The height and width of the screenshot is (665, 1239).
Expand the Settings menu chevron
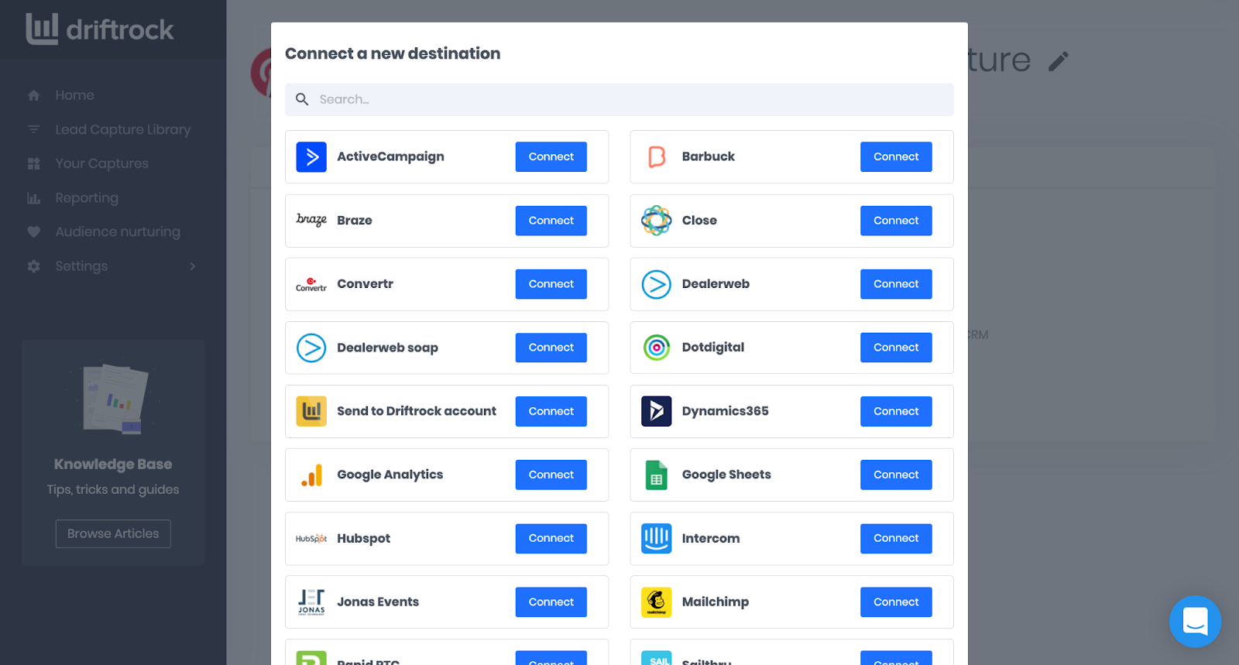(193, 266)
